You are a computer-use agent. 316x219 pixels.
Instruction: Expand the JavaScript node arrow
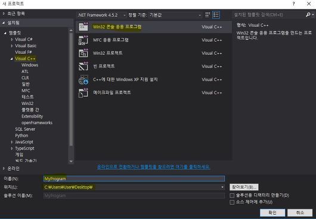pyautogui.click(x=12, y=142)
